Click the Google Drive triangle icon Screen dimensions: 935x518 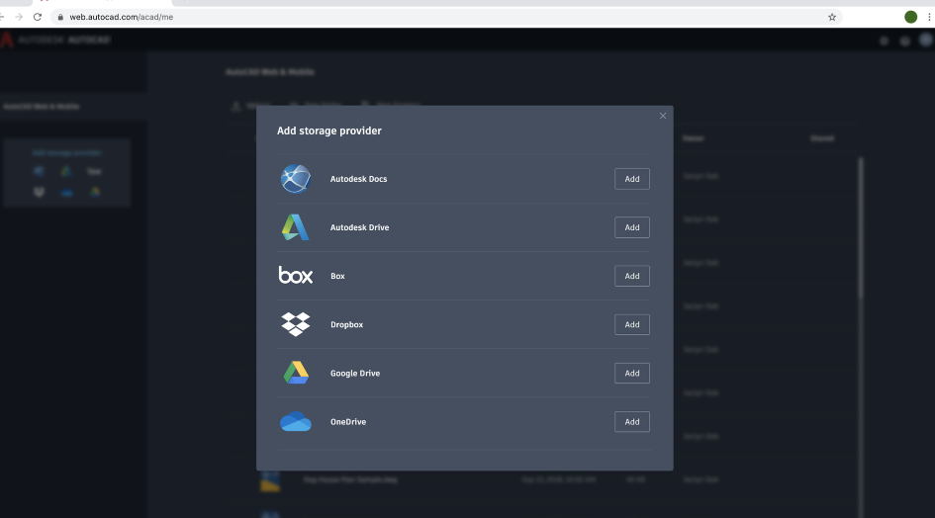(296, 373)
